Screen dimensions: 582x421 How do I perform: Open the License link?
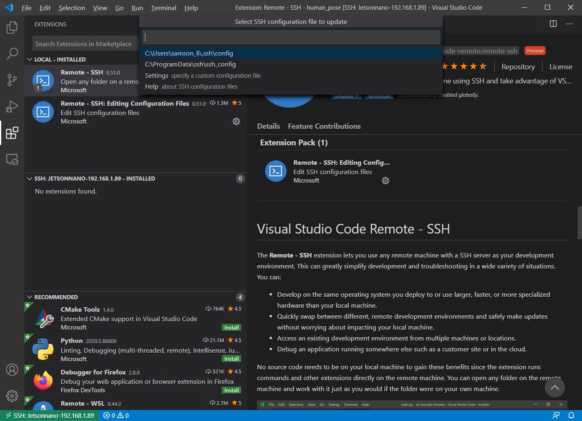pyautogui.click(x=561, y=67)
